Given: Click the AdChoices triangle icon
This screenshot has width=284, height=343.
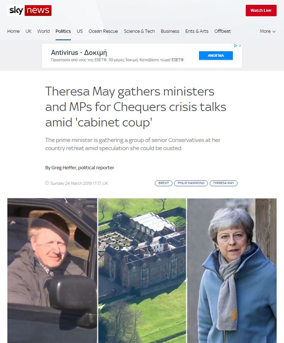Looking at the screenshot, I should click(235, 45).
